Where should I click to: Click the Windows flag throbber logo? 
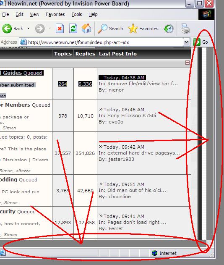coord(206,14)
